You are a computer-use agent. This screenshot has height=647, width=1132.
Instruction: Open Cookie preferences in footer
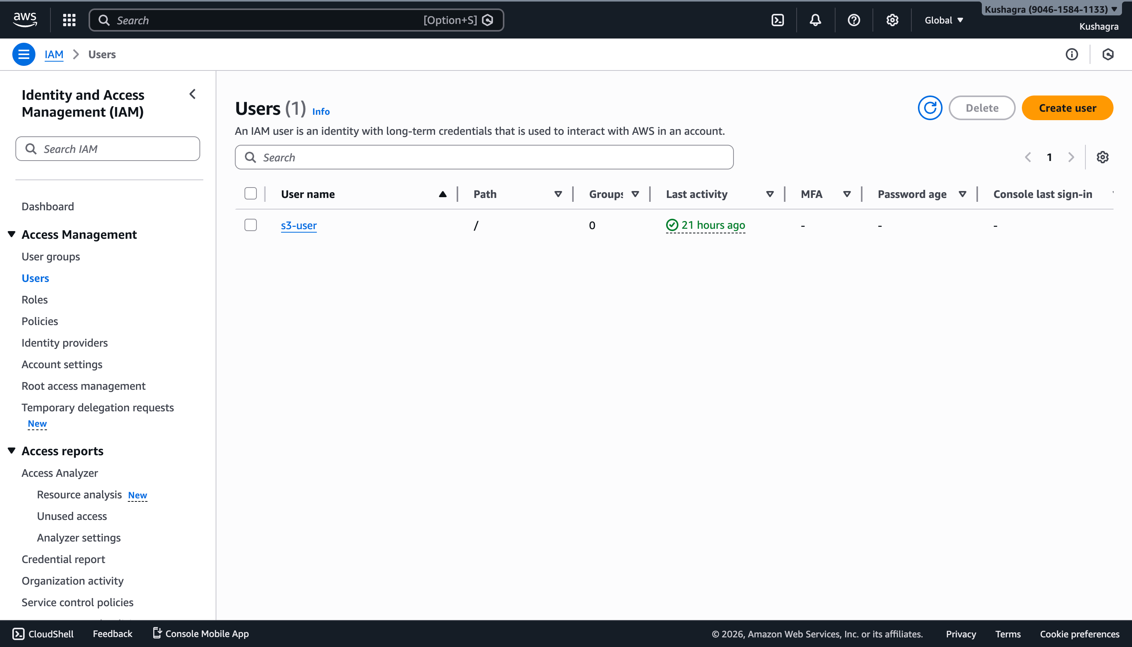point(1080,634)
